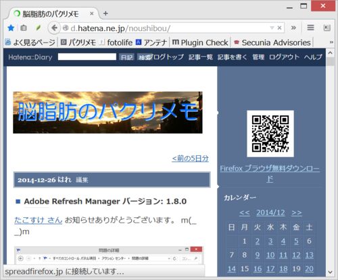Viewport: 338px width, 280px height.
Task: Open 記事を書く link
Action: 232,57
